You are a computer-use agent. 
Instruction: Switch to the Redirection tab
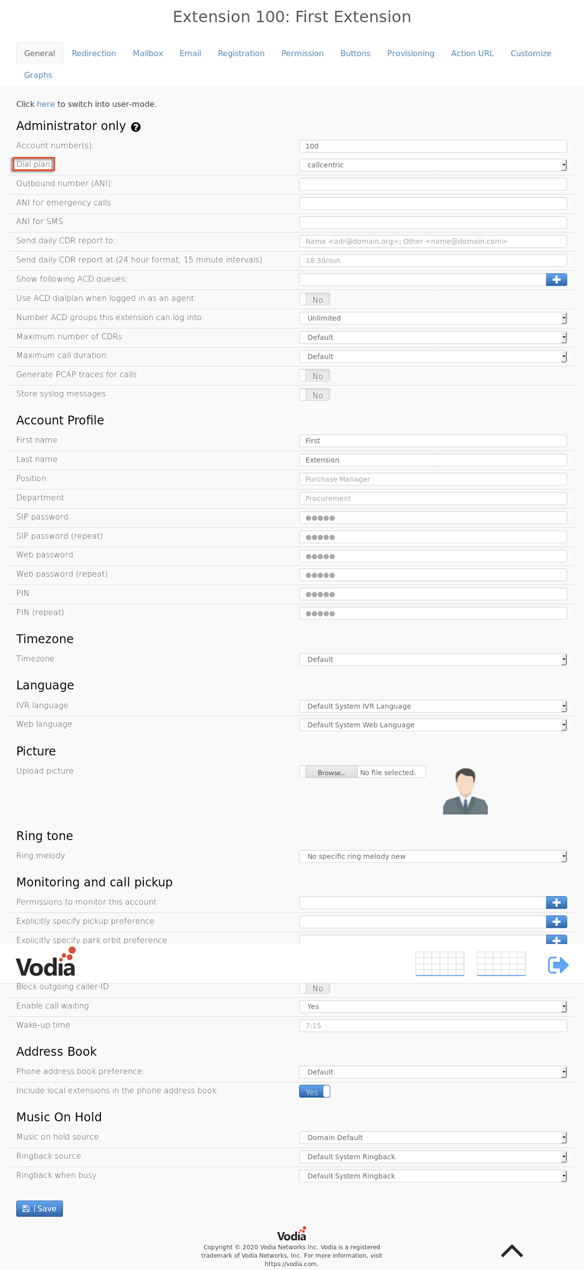94,53
